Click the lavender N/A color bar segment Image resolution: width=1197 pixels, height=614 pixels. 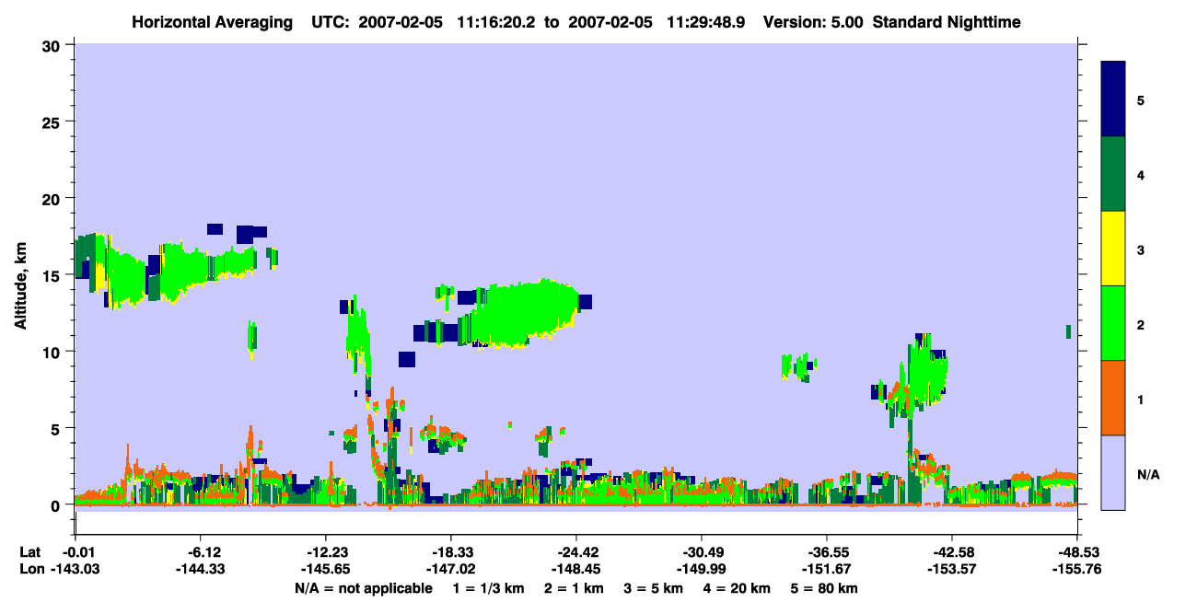pos(1113,472)
